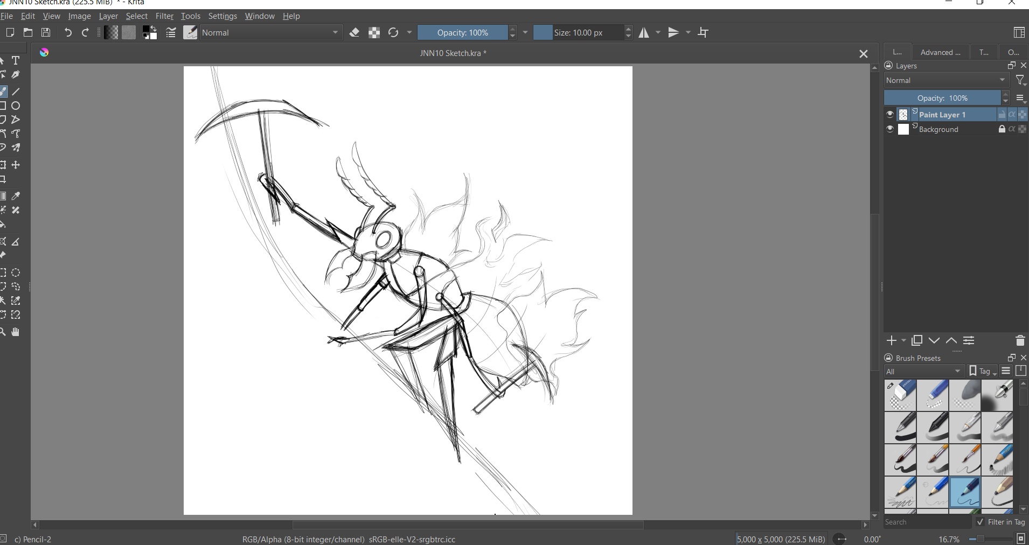Select the Magnetic Selection tool

point(16,315)
